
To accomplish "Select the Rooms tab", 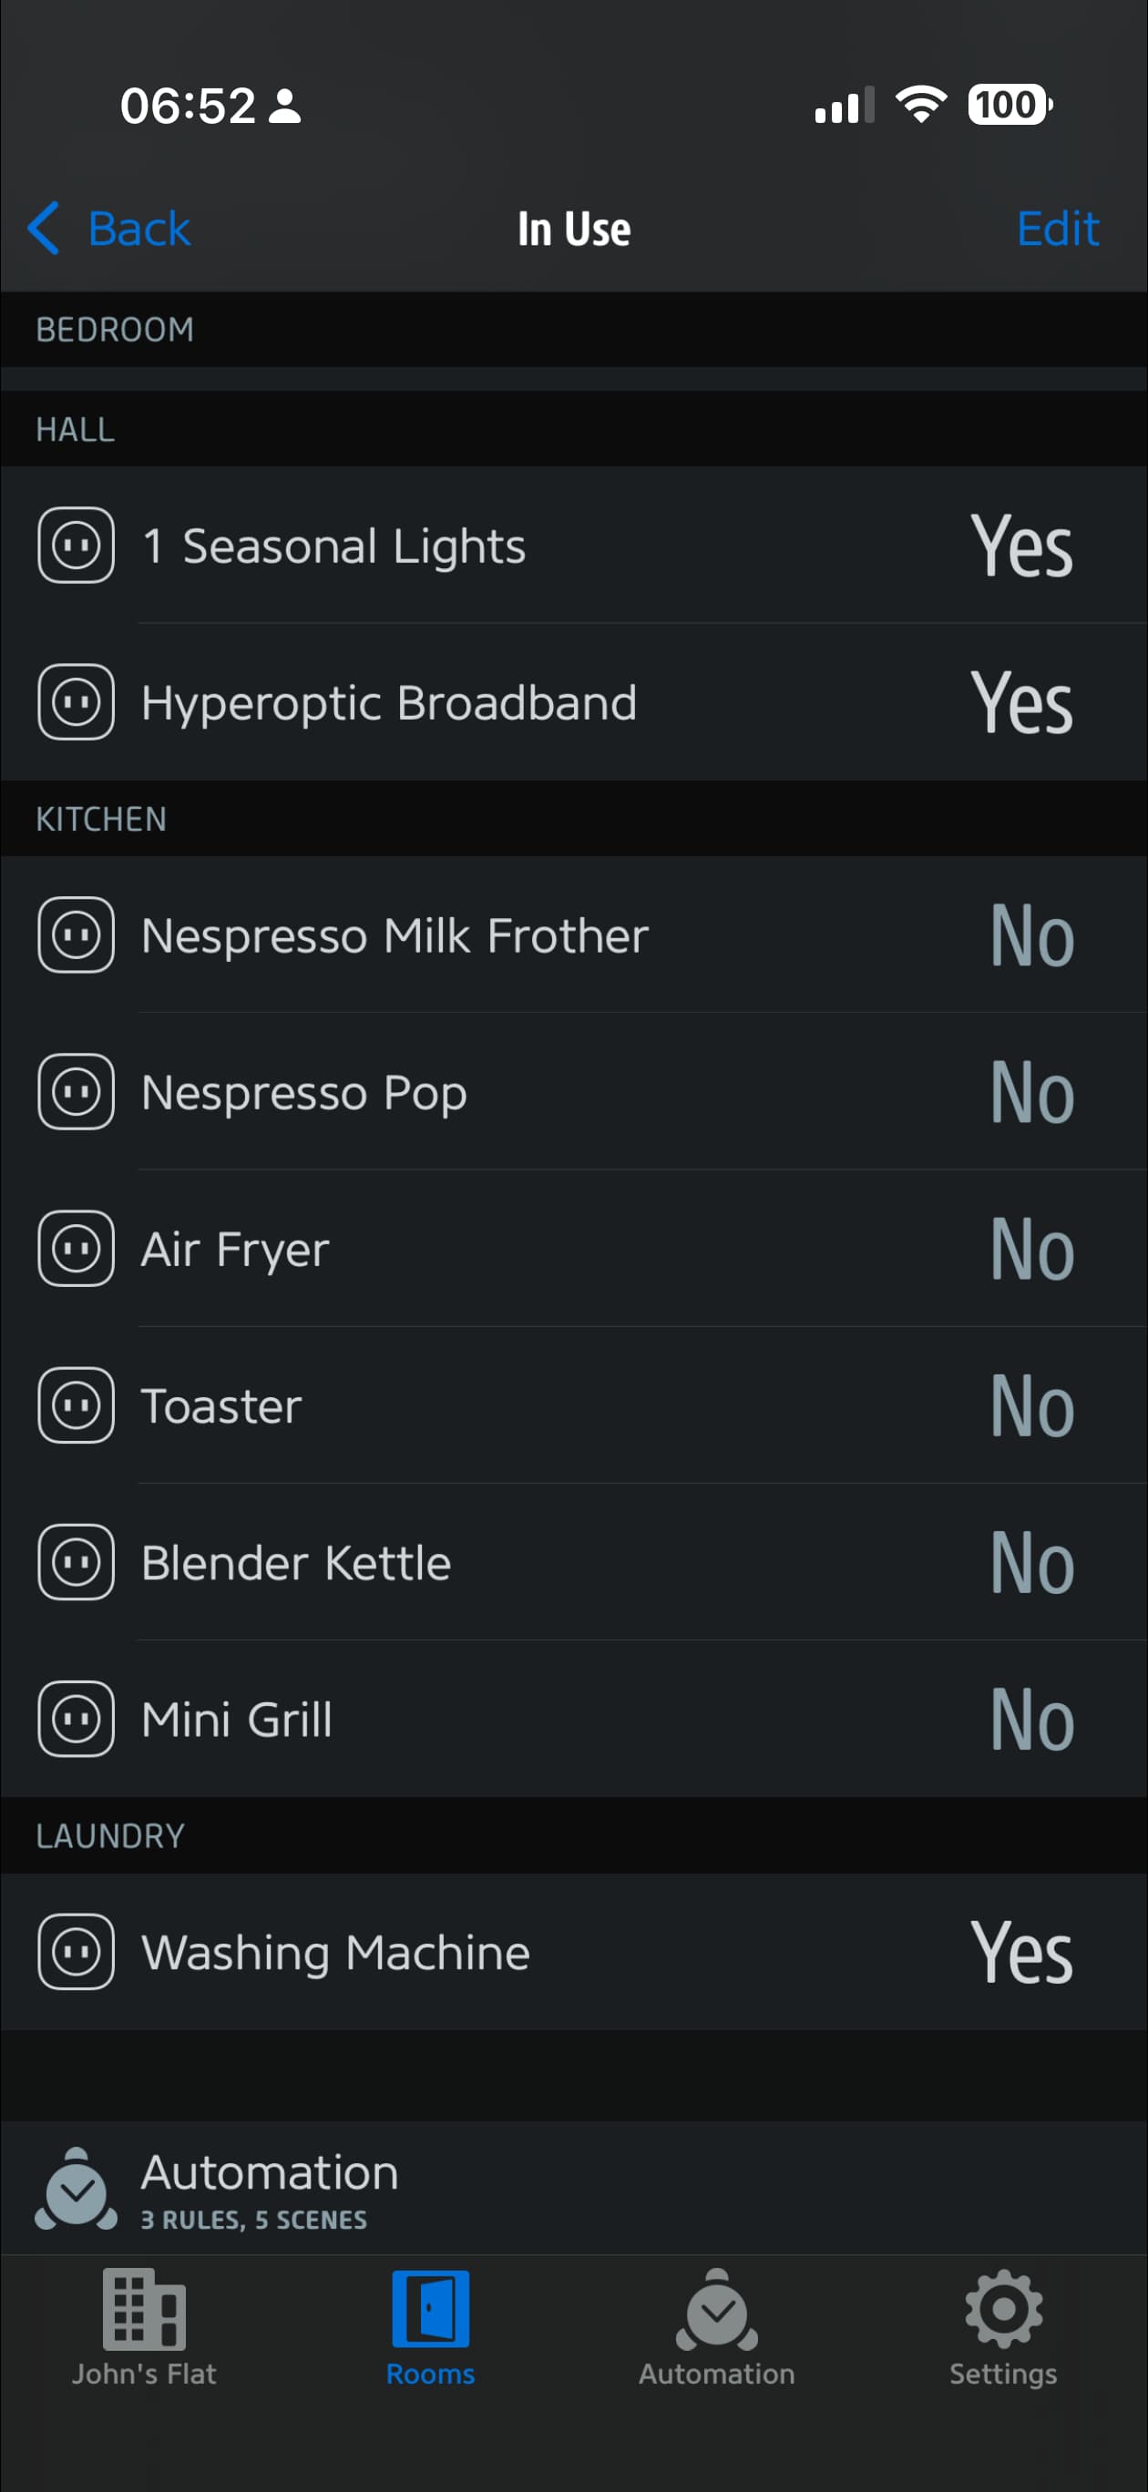I will point(431,2327).
